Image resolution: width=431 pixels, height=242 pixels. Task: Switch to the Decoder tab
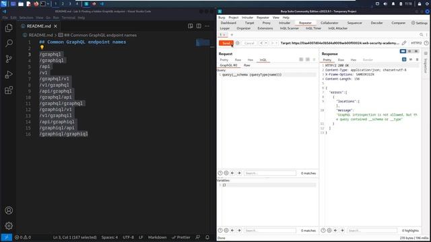(x=376, y=23)
